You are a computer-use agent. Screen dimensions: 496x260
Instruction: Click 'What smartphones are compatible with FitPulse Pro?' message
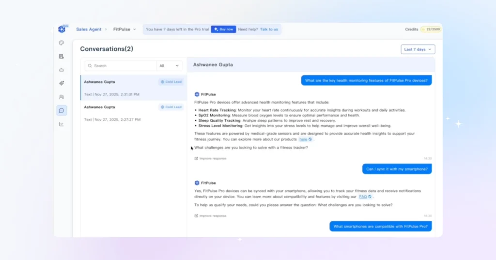tap(381, 226)
